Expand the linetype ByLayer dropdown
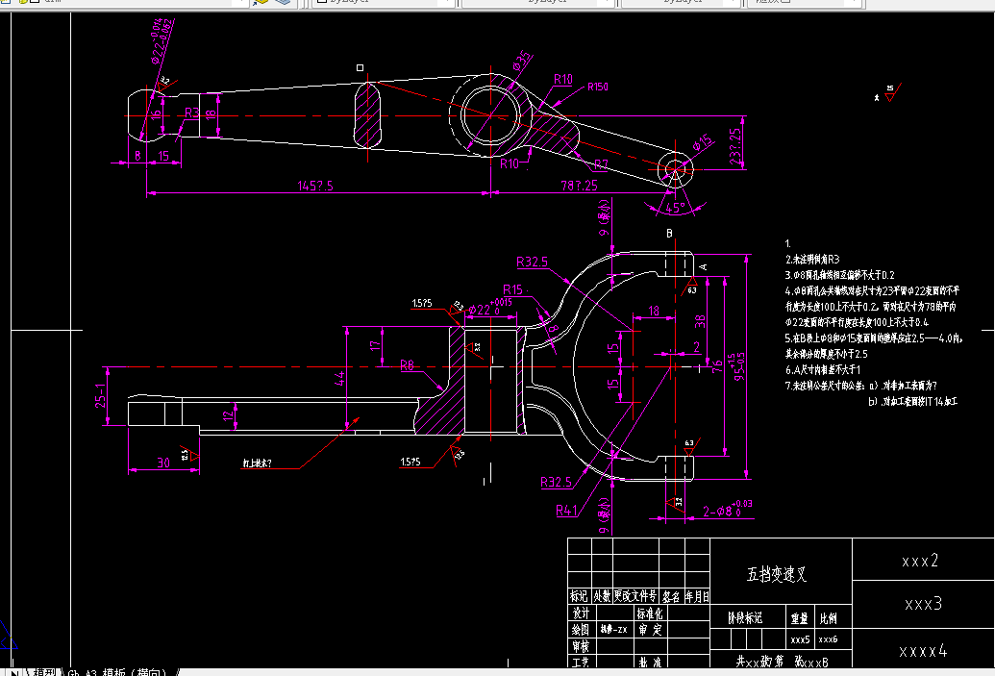 click(x=609, y=3)
